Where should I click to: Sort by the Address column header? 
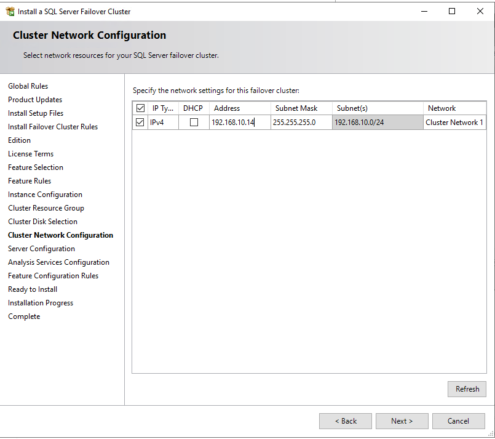(240, 108)
